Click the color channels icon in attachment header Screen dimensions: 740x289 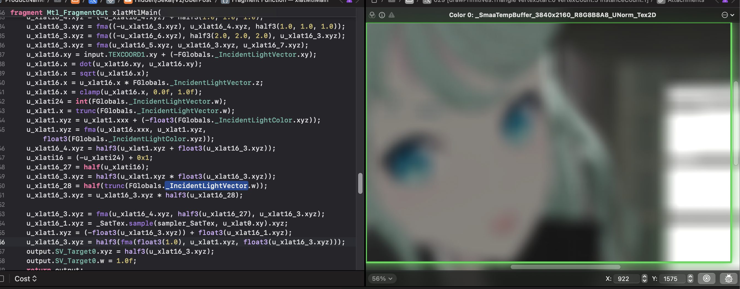372,15
